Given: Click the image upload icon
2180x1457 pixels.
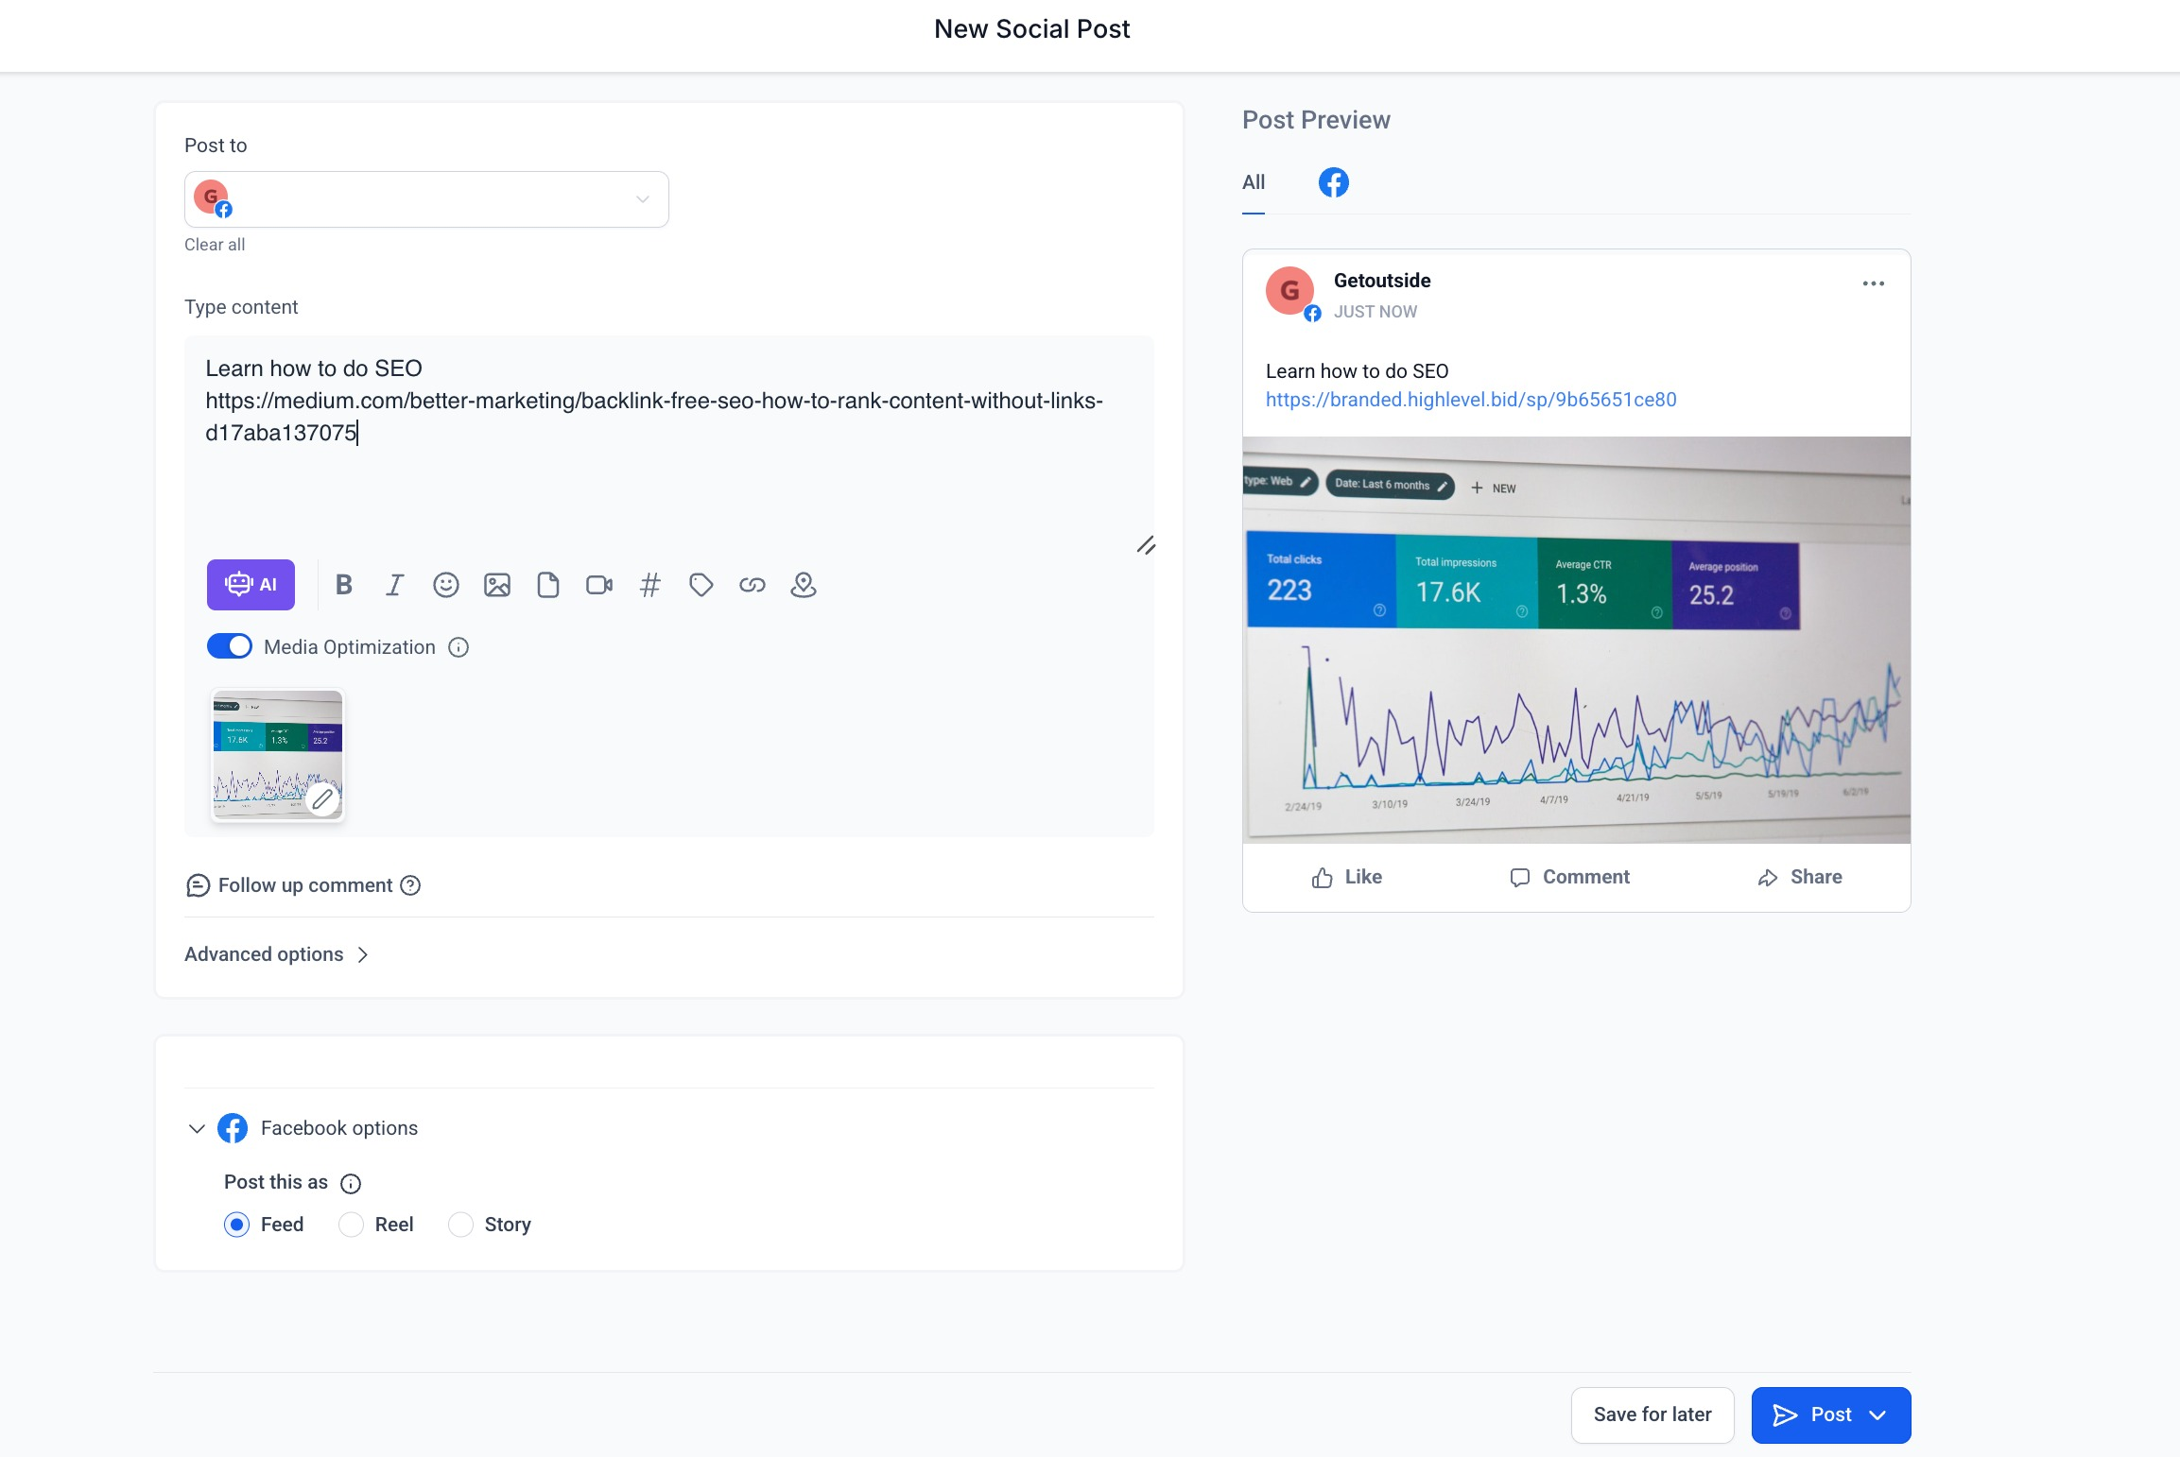Looking at the screenshot, I should tap(497, 585).
